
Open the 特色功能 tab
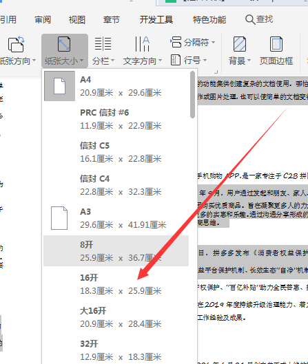(x=209, y=20)
